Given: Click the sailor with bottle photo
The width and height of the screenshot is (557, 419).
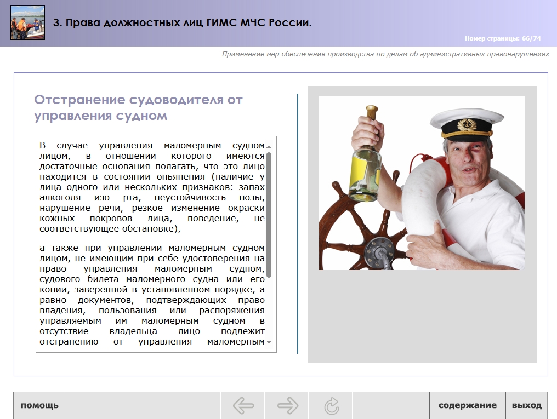Looking at the screenshot, I should coord(422,182).
